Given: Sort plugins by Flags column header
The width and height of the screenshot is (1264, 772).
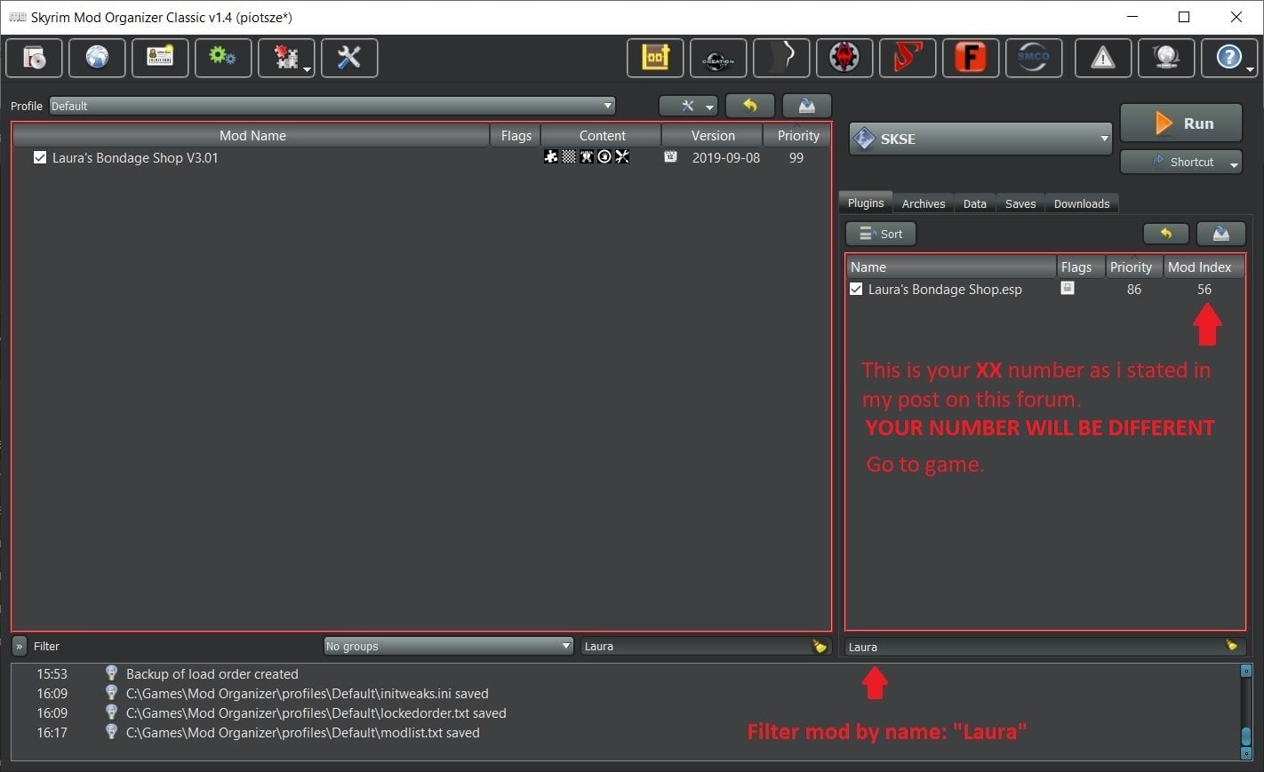Looking at the screenshot, I should coord(1081,267).
